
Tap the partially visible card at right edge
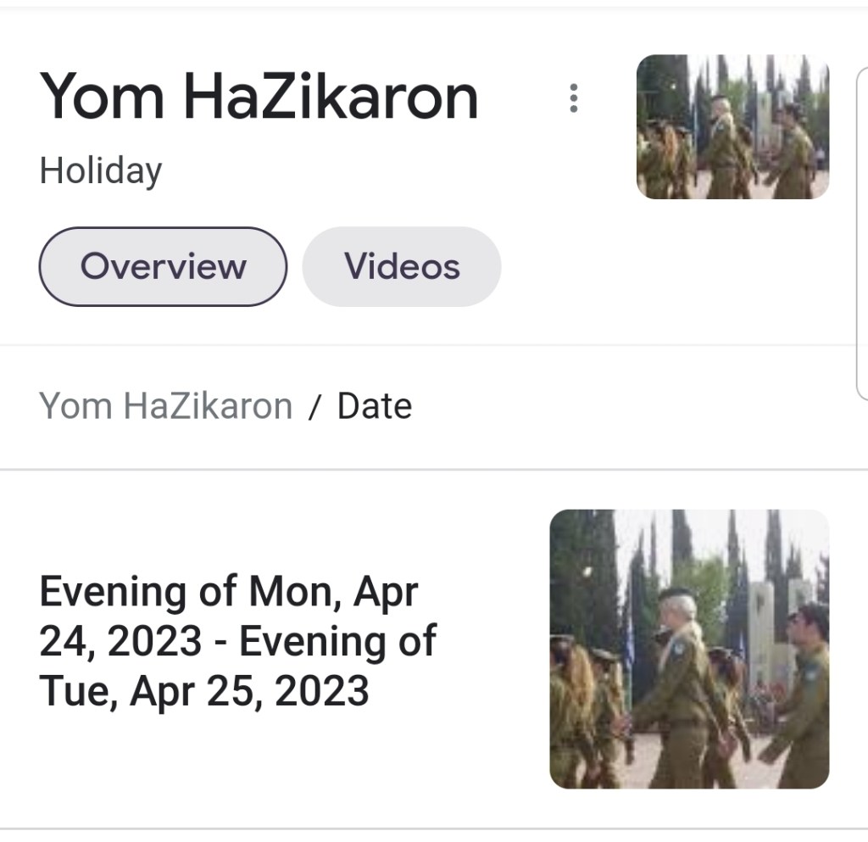pyautogui.click(x=862, y=229)
